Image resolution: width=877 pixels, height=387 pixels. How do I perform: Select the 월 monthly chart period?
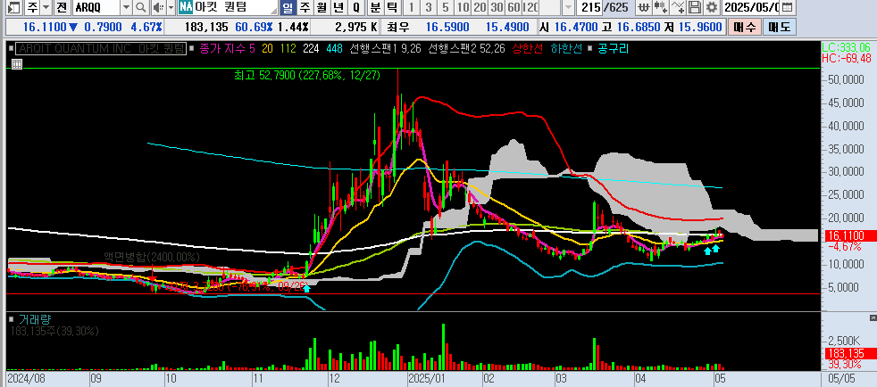point(322,7)
